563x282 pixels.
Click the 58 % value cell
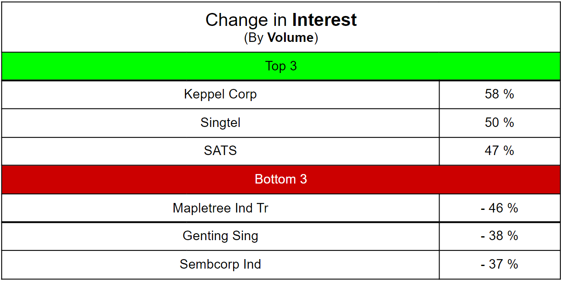[500, 95]
